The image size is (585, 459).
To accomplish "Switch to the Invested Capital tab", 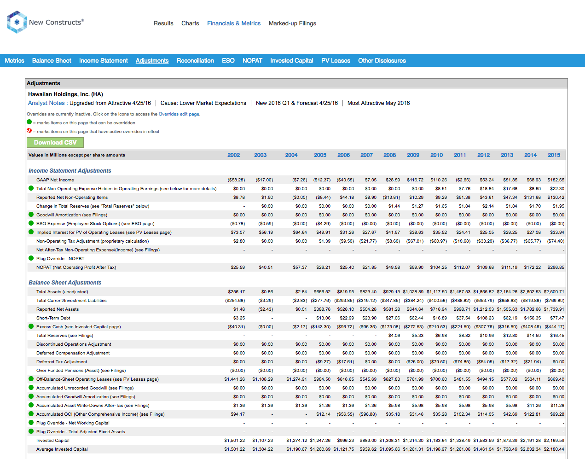I will pos(292,61).
